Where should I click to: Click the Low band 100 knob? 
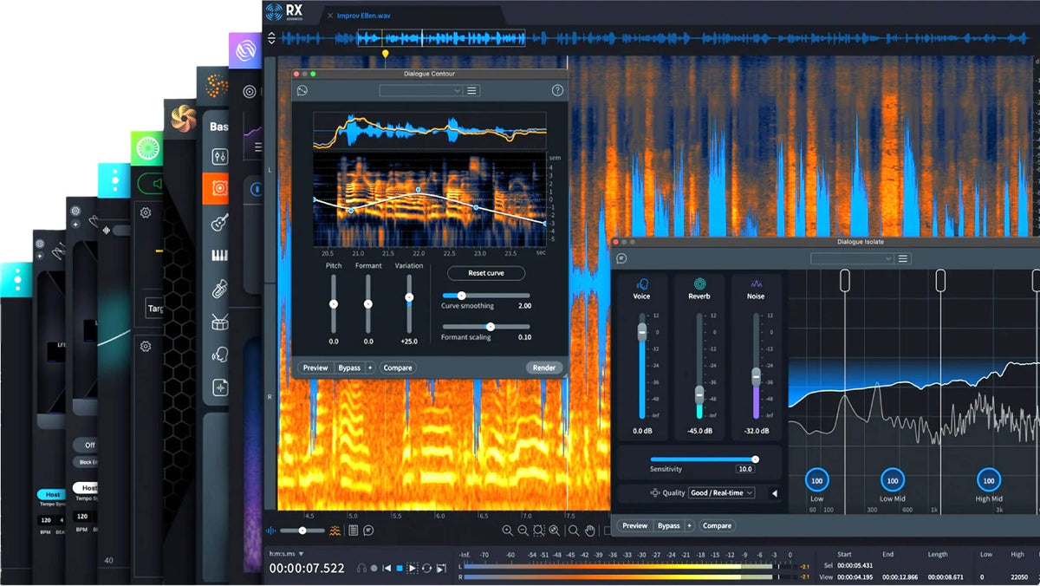816,479
